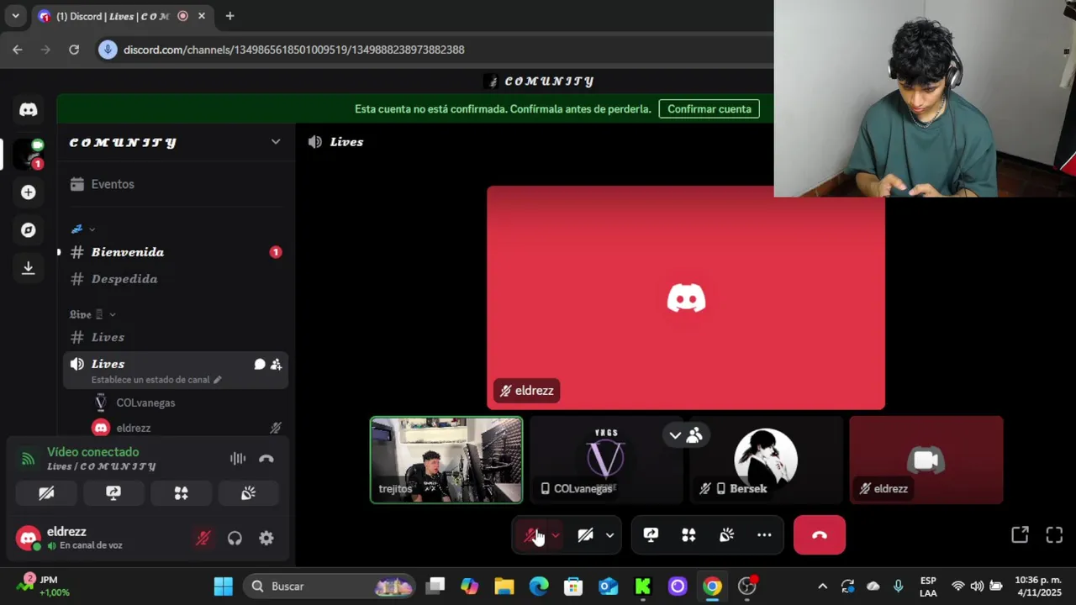
Task: Open COMUNITY server dropdown menu
Action: tap(276, 142)
